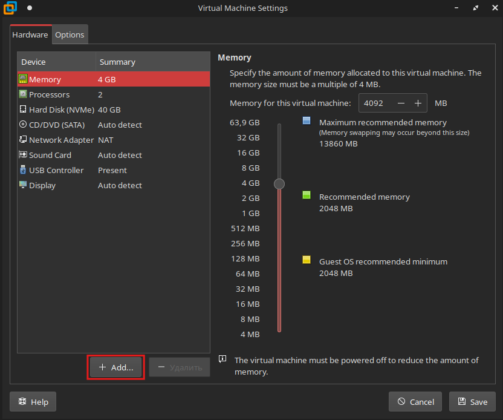The width and height of the screenshot is (503, 420).
Task: Click the USB Controller icon
Action: (23, 170)
